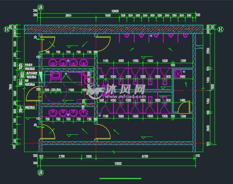Select the 6700 dimension text at bottom
Screen dimensions: 233x184
click(145, 156)
